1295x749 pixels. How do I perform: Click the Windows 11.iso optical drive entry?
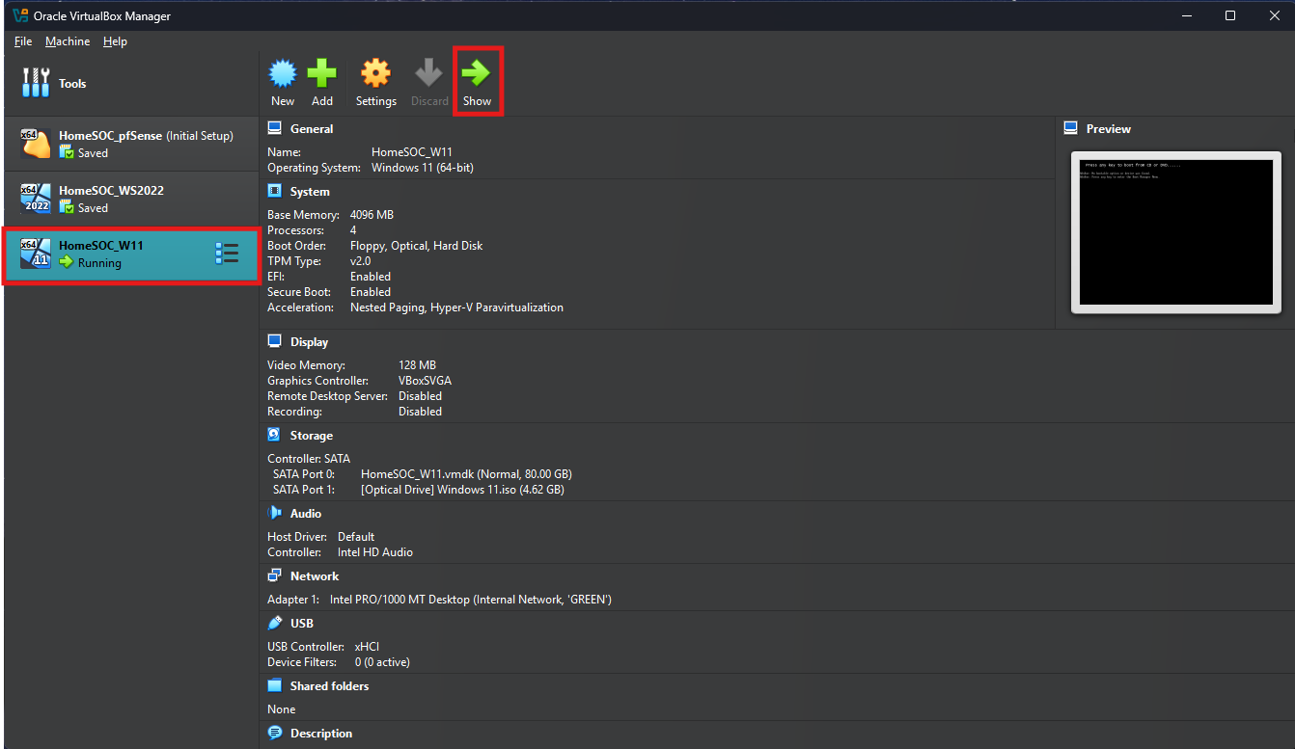click(461, 490)
